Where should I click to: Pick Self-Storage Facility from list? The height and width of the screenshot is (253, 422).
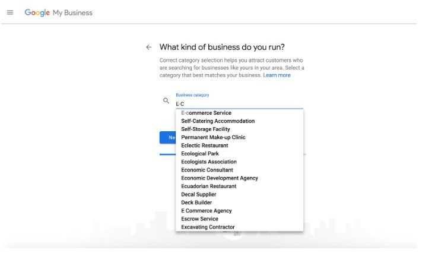pyautogui.click(x=205, y=129)
